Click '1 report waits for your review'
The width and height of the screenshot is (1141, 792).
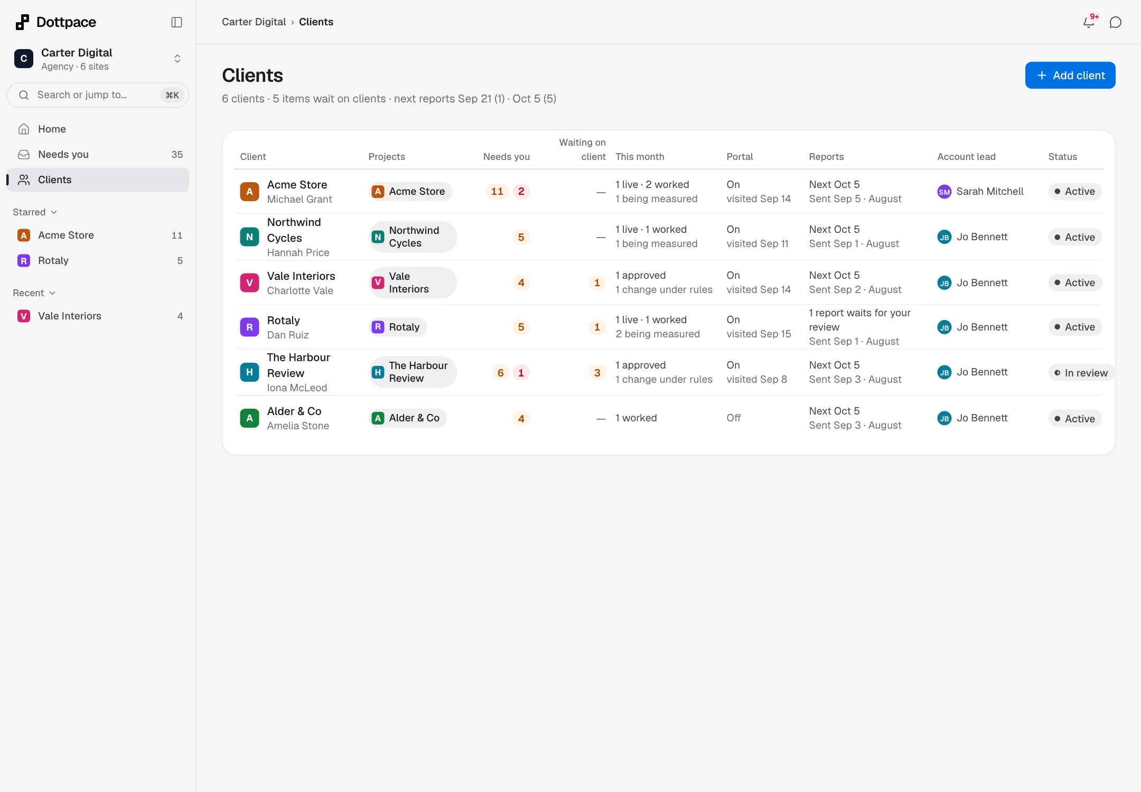click(859, 320)
